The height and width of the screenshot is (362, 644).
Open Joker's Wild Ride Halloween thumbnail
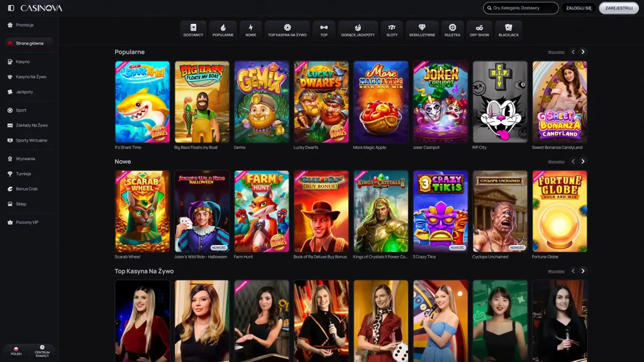click(x=202, y=211)
